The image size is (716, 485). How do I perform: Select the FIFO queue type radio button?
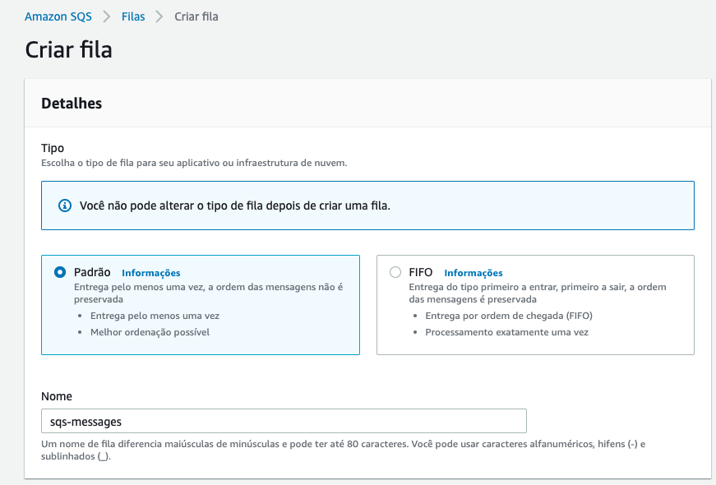395,272
